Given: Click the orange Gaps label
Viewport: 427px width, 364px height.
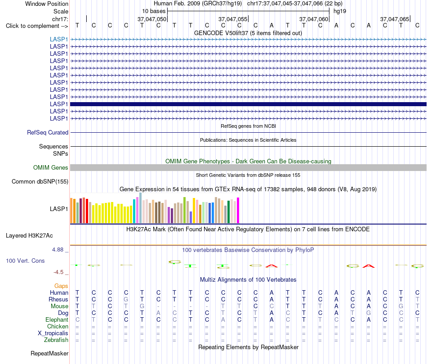Looking at the screenshot, I should coord(61,286).
